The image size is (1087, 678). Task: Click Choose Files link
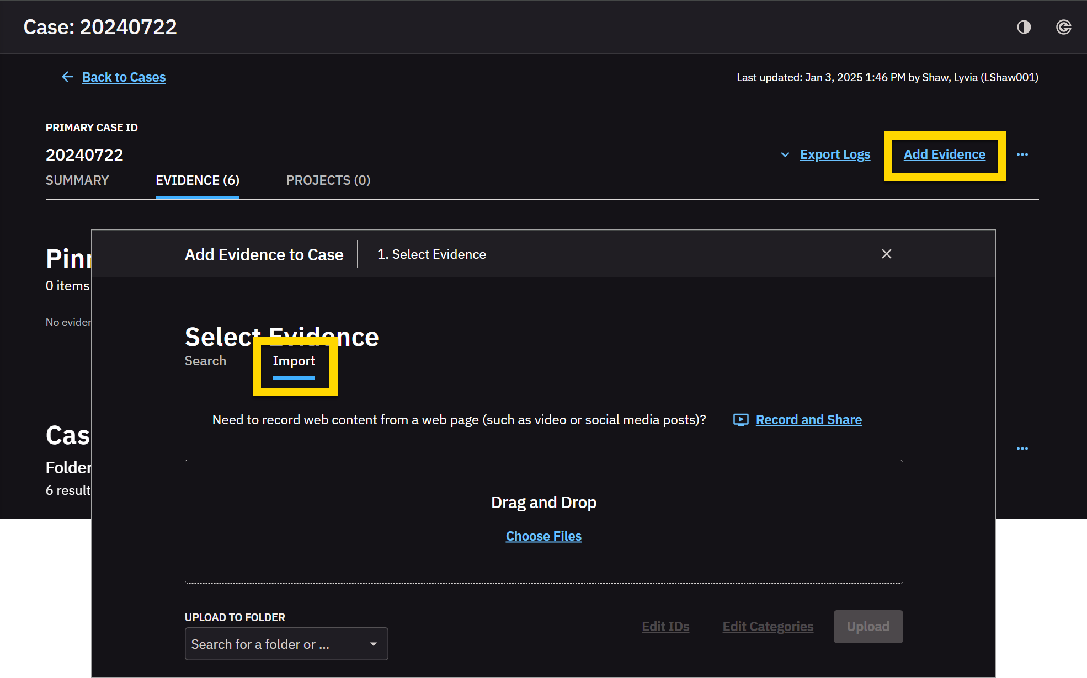tap(543, 536)
